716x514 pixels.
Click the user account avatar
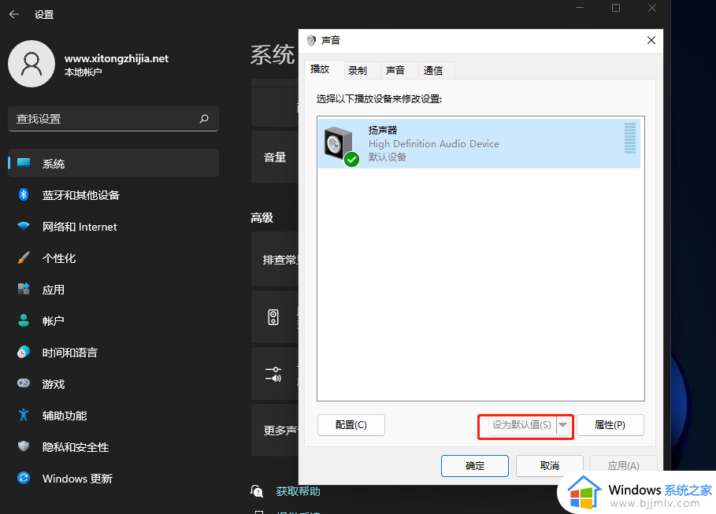pos(32,64)
